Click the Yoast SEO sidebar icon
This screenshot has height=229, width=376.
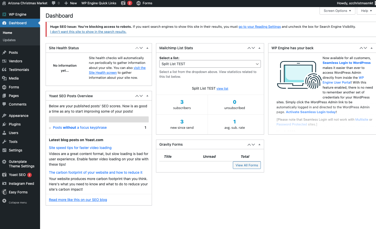(x=4, y=175)
